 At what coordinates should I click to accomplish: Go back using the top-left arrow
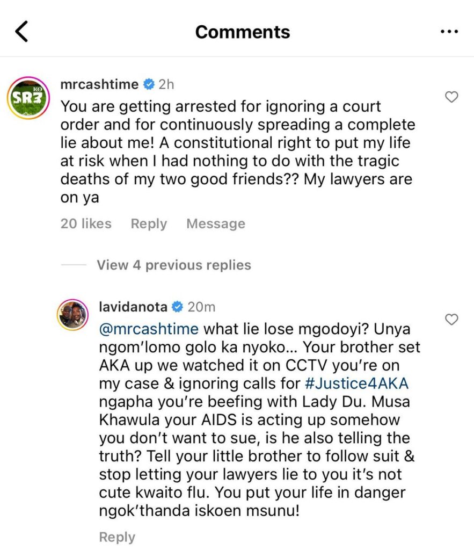[21, 32]
